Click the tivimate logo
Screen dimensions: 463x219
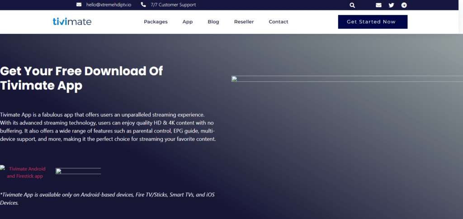point(72,22)
